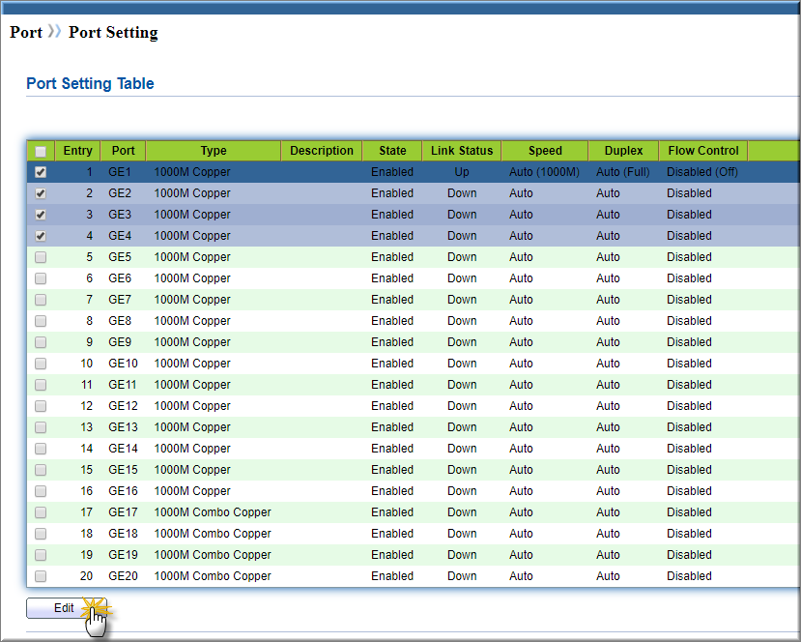
Task: Check the checkbox for port GE7
Action: click(41, 300)
